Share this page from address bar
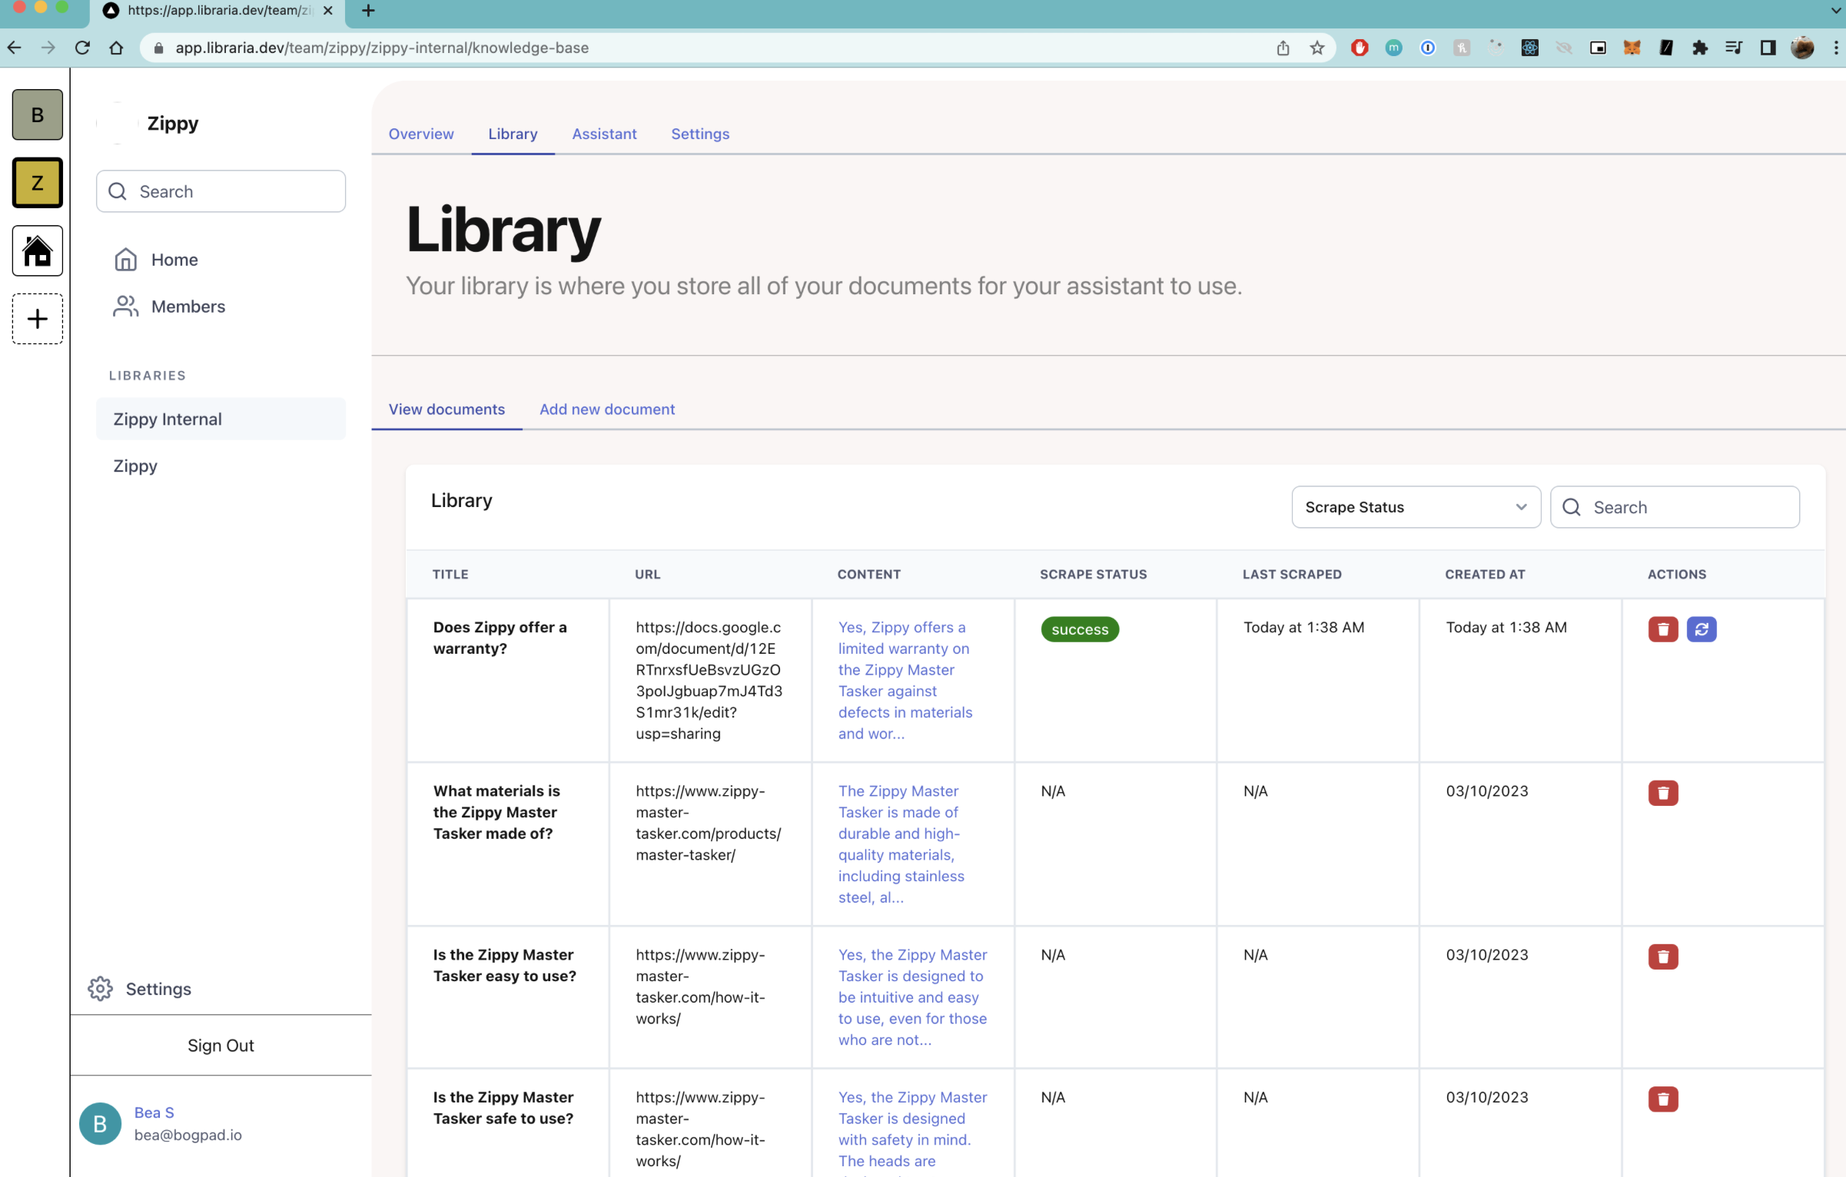The image size is (1846, 1177). [1283, 48]
